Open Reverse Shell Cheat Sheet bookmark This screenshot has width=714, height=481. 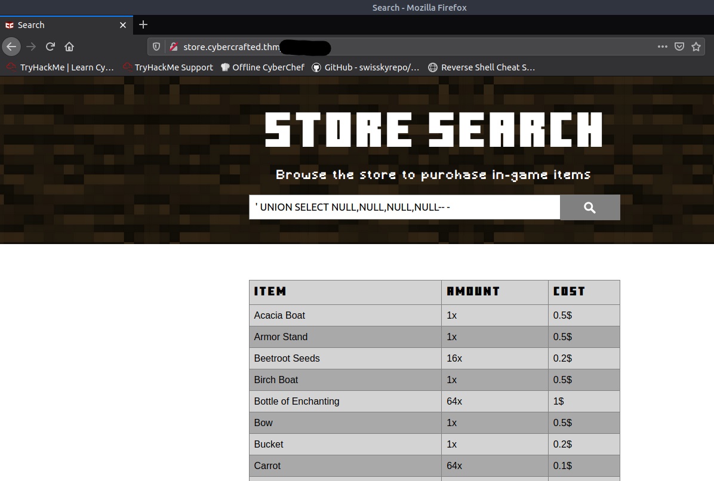click(x=481, y=67)
